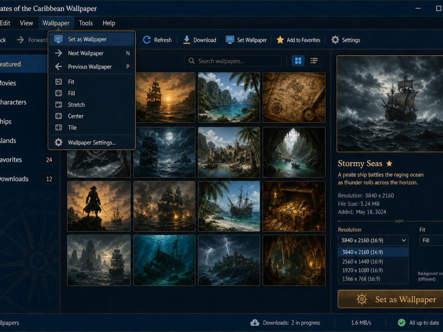Open the Wallpaper menu
The width and height of the screenshot is (443, 332).
click(x=56, y=23)
